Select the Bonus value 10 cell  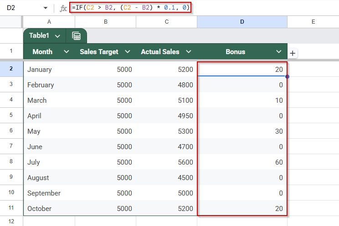click(x=242, y=100)
